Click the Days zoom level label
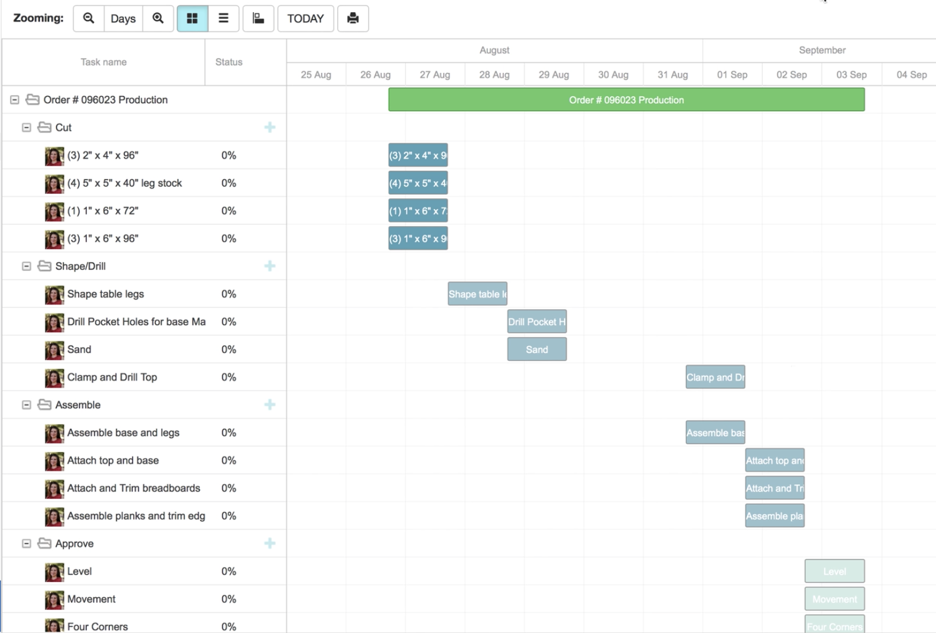This screenshot has height=633, width=936. 123,18
